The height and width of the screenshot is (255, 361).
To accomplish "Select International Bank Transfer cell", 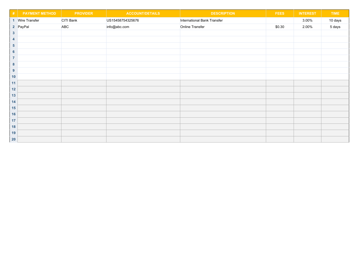I will tap(223, 21).
